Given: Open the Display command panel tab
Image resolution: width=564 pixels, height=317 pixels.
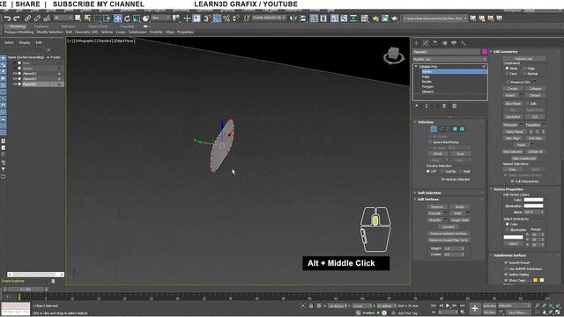Looking at the screenshot, I should click(454, 43).
